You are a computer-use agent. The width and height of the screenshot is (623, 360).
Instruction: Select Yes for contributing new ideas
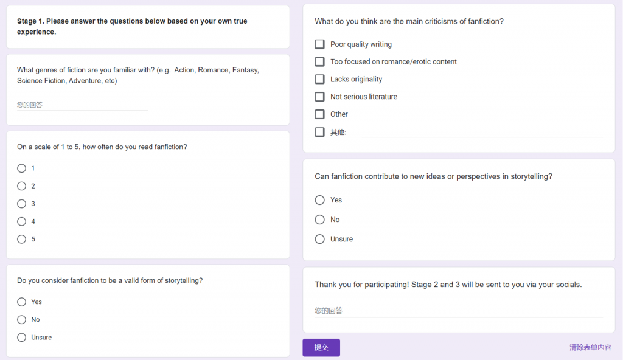320,200
